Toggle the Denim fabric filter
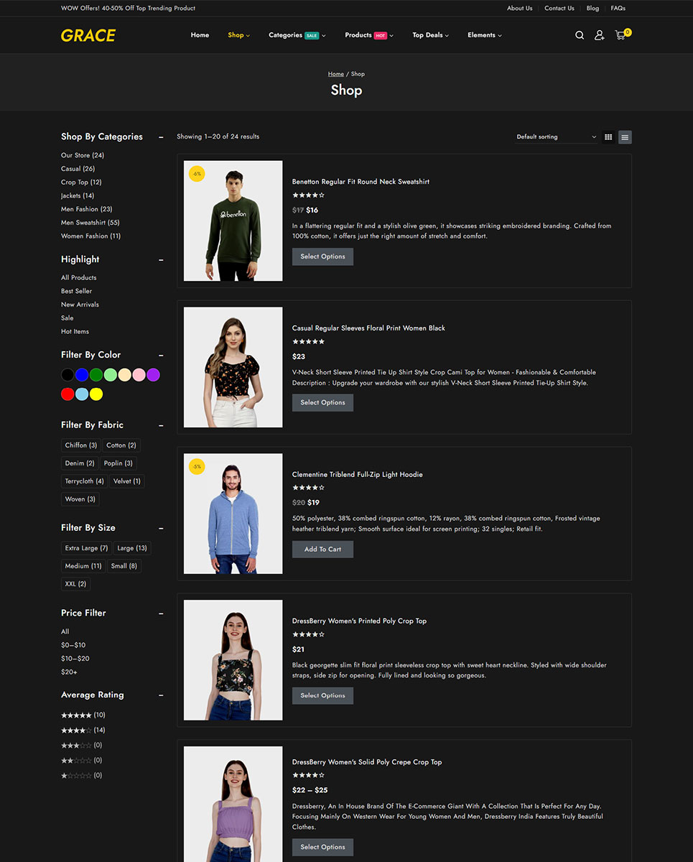693x862 pixels. (80, 463)
